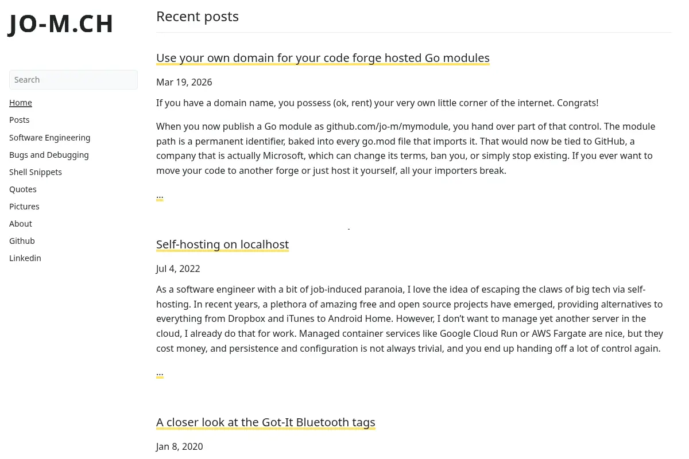Click the Mar 19, 2026 post date
The height and width of the screenshot is (459, 689).
(184, 82)
